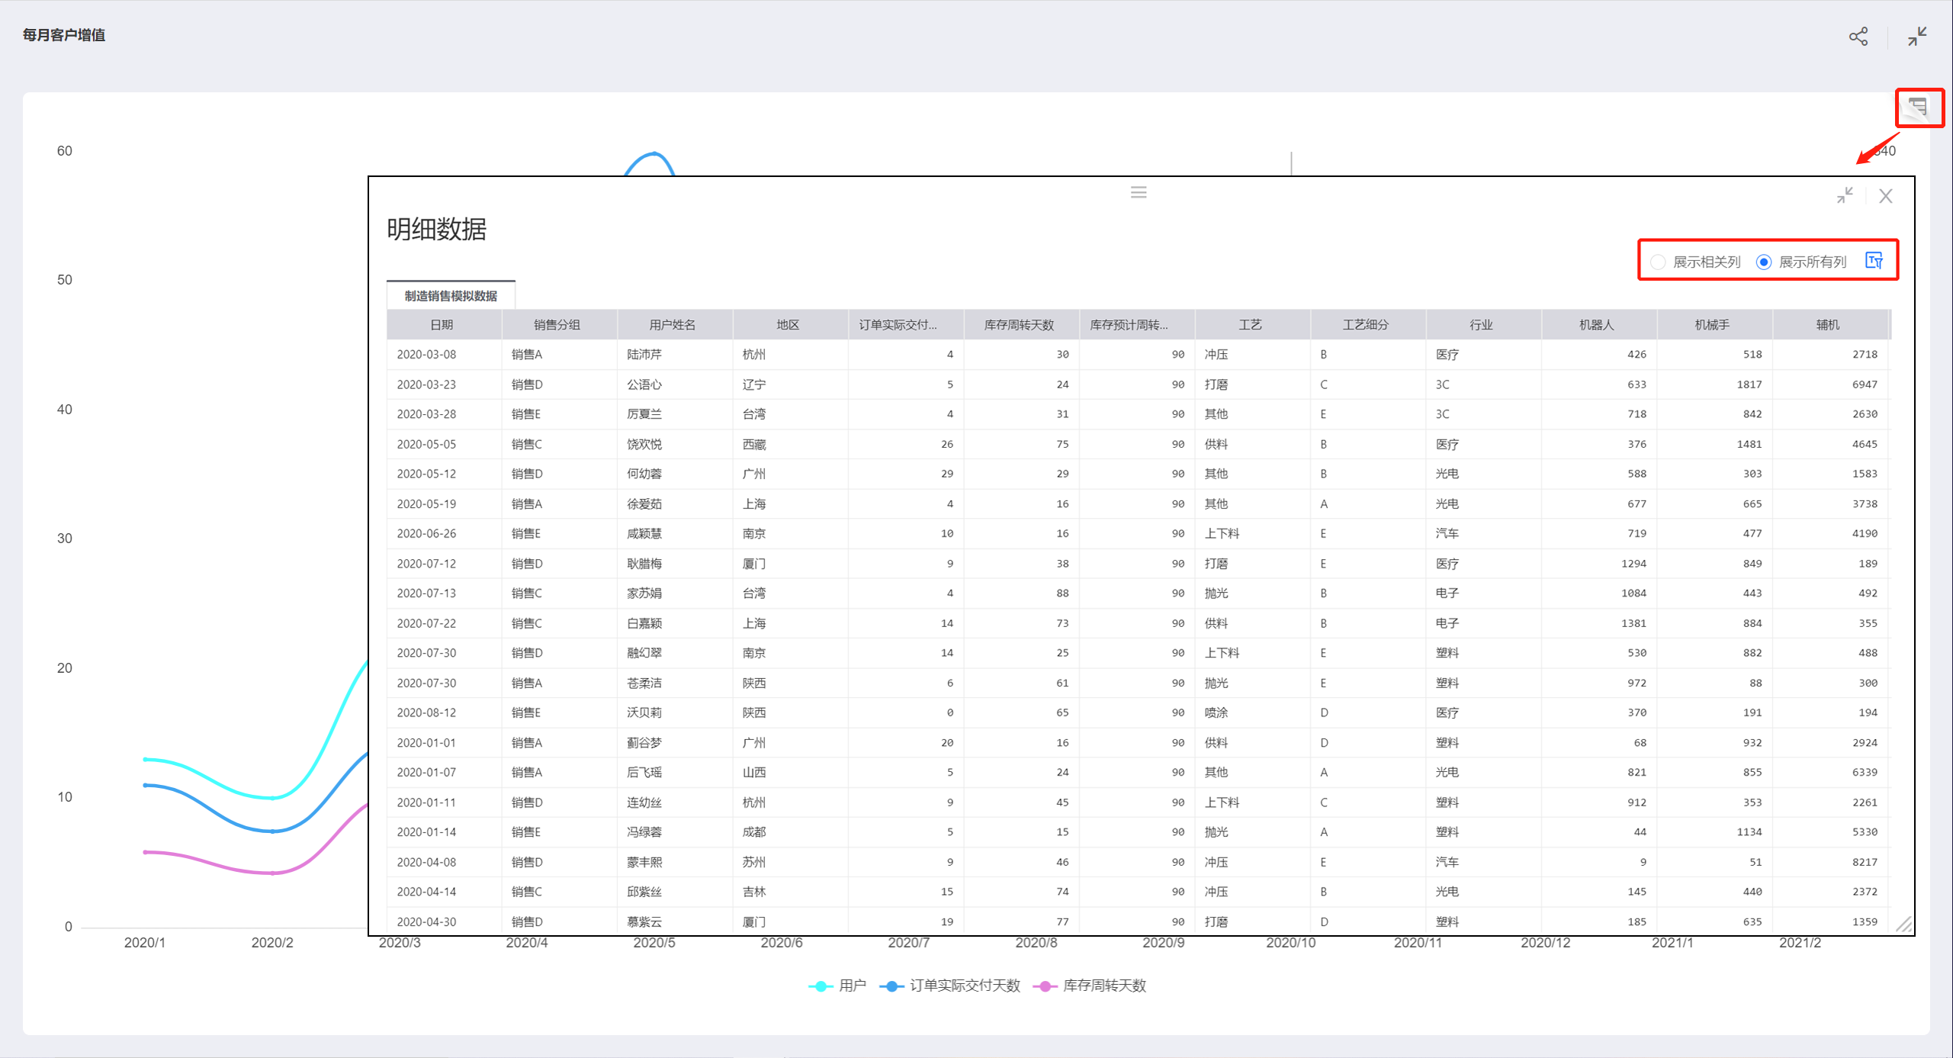Image resolution: width=1953 pixels, height=1058 pixels.
Task: Click the 陆沛芹 user name cell
Action: pos(644,355)
